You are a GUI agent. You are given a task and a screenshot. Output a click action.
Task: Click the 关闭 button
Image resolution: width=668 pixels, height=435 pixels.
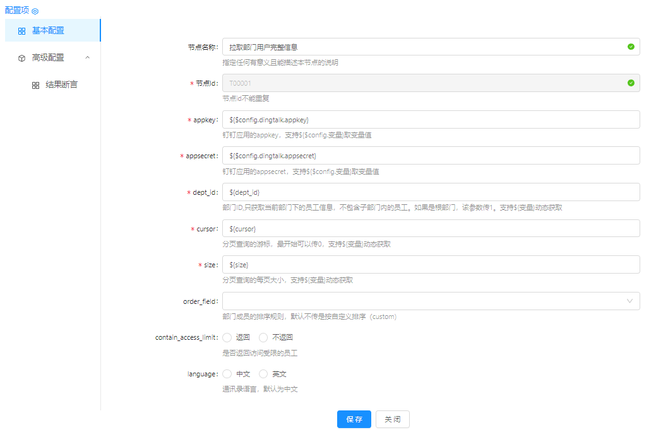pos(392,419)
